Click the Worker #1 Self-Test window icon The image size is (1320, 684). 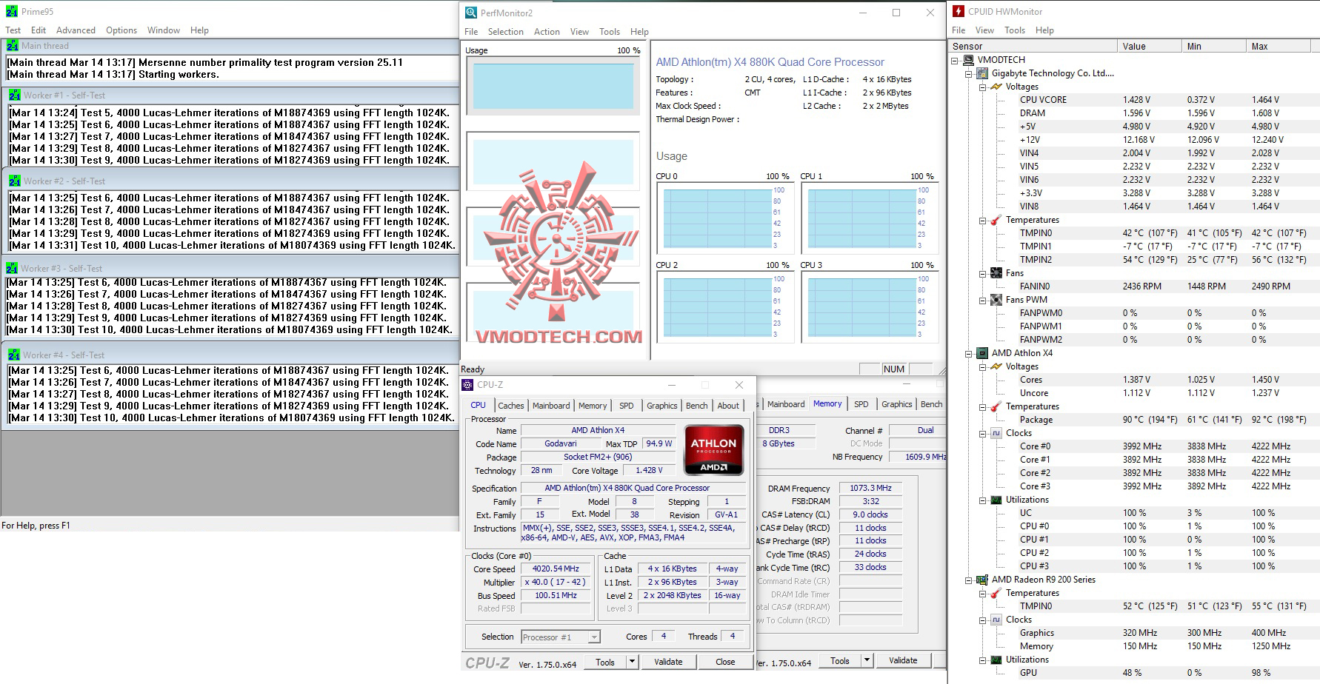[x=15, y=95]
